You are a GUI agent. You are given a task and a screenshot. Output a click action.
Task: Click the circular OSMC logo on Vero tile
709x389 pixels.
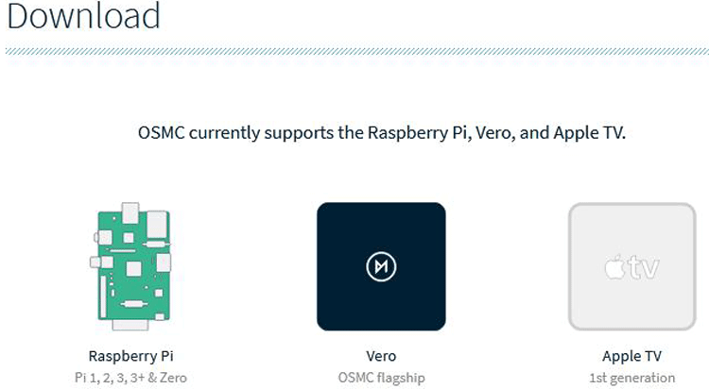[381, 267]
